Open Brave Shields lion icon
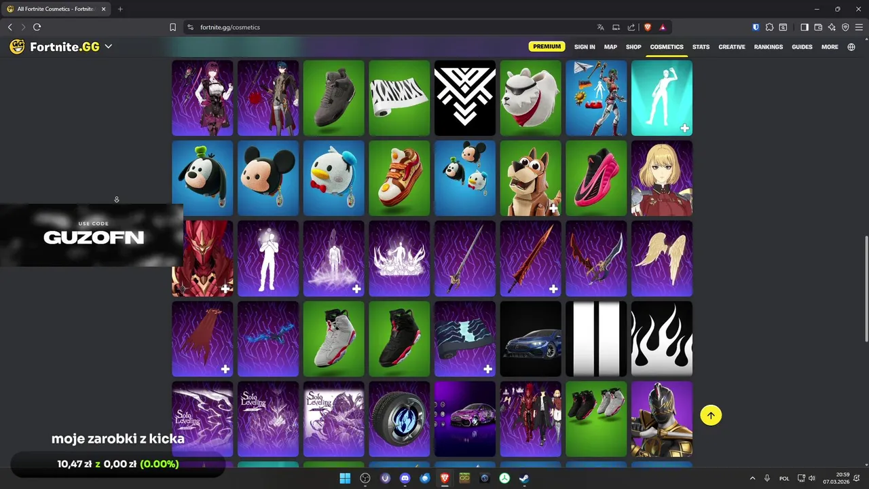 click(x=648, y=27)
